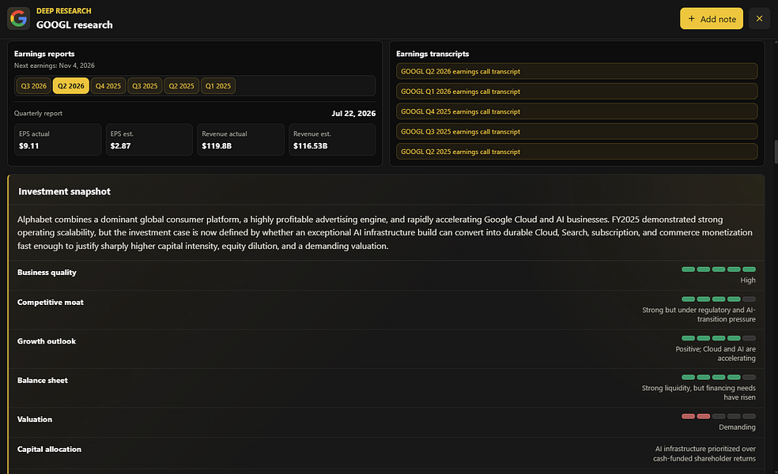Image resolution: width=778 pixels, height=474 pixels.
Task: Click the Add note button
Action: 711,18
